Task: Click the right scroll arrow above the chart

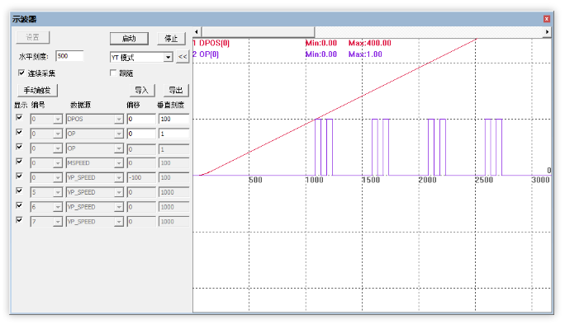Action: pos(547,31)
